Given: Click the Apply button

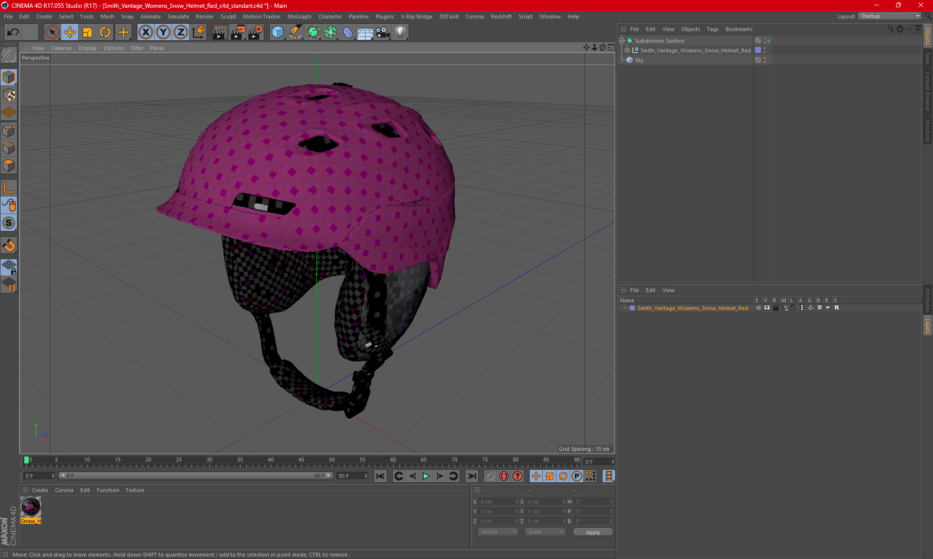Looking at the screenshot, I should (593, 532).
